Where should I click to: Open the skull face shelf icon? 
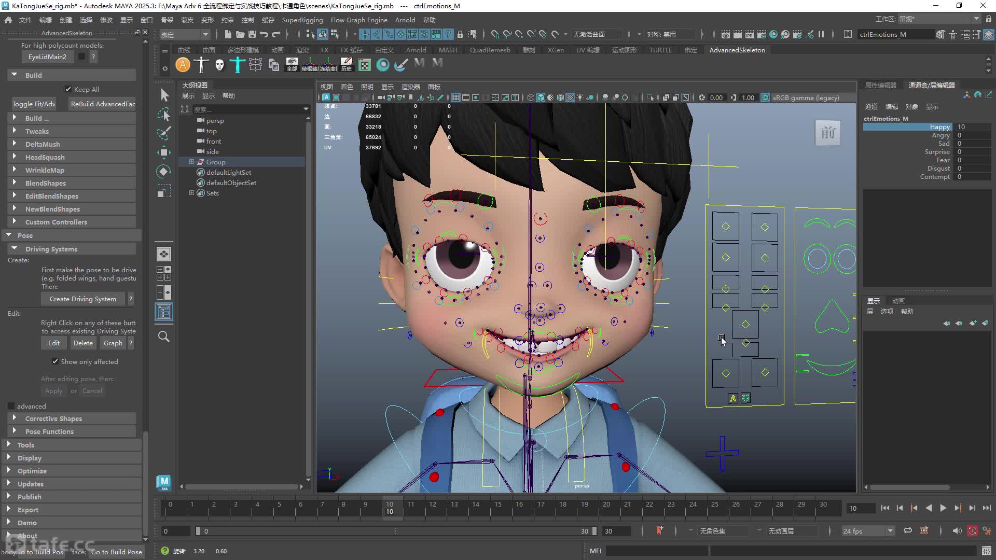(219, 65)
